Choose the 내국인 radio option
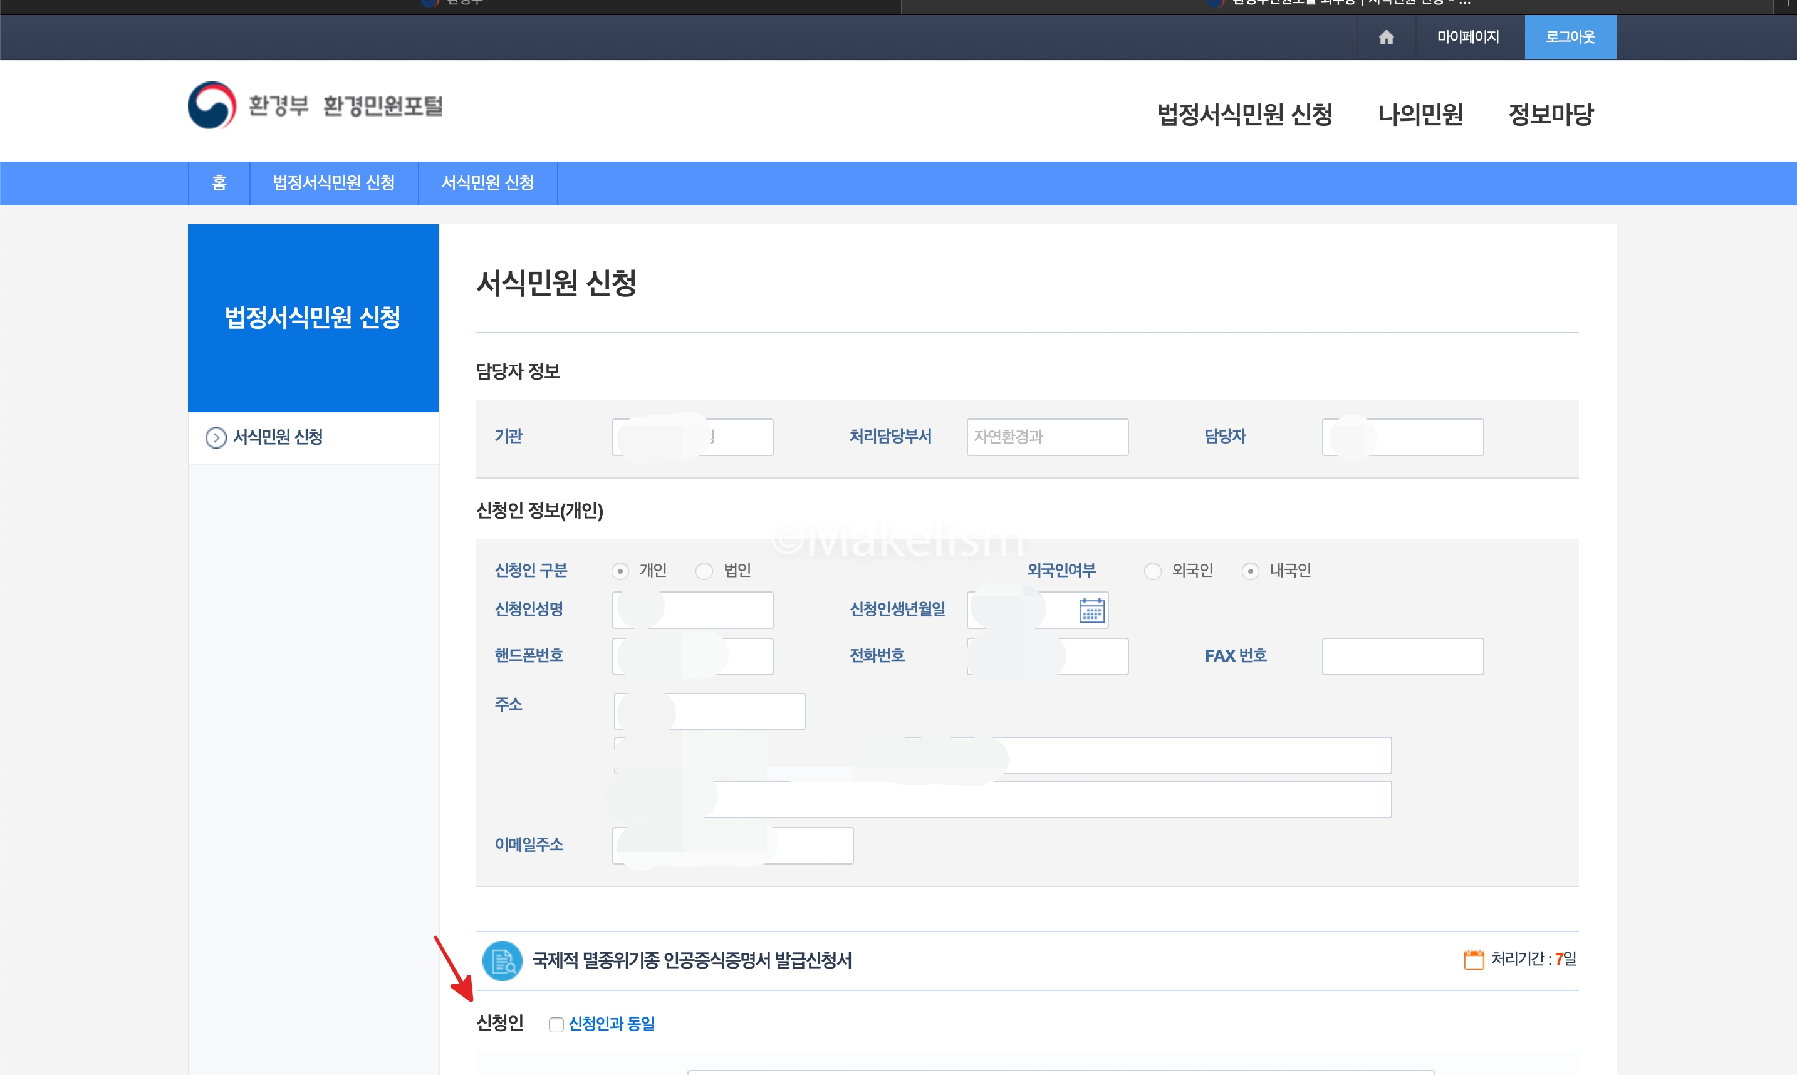The height and width of the screenshot is (1075, 1797). point(1249,571)
